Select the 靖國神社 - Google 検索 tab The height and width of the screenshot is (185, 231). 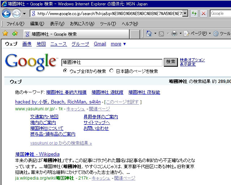pyautogui.click(x=76, y=34)
